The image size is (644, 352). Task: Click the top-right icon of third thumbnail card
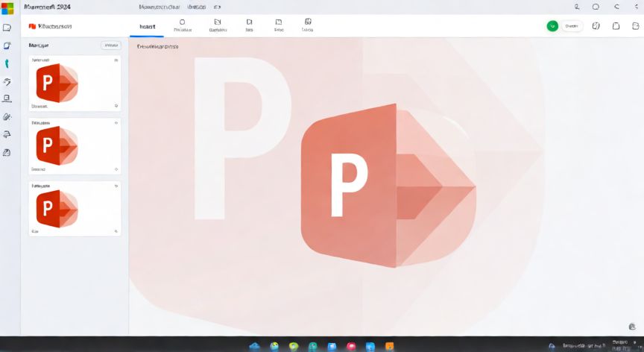point(116,186)
